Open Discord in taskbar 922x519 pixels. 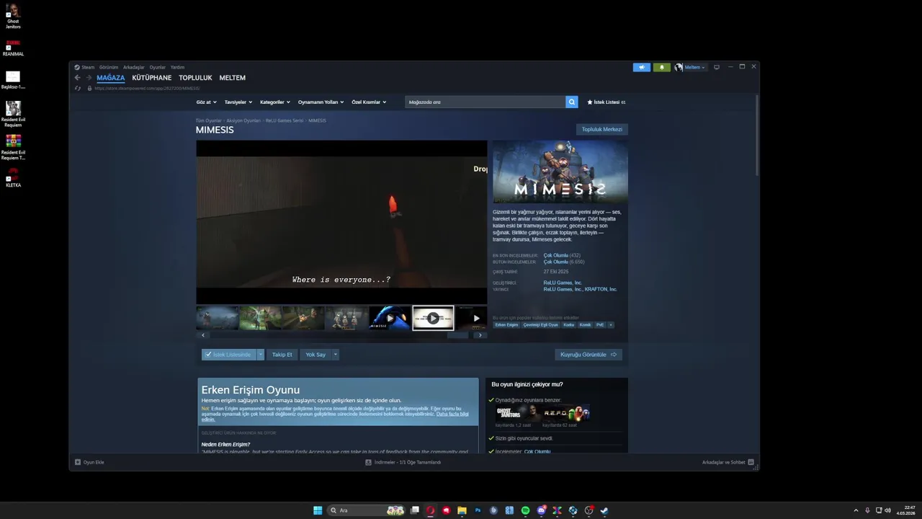[541, 510]
